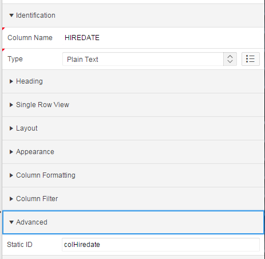
Task: Open the Heading group title
Action: (x=29, y=81)
